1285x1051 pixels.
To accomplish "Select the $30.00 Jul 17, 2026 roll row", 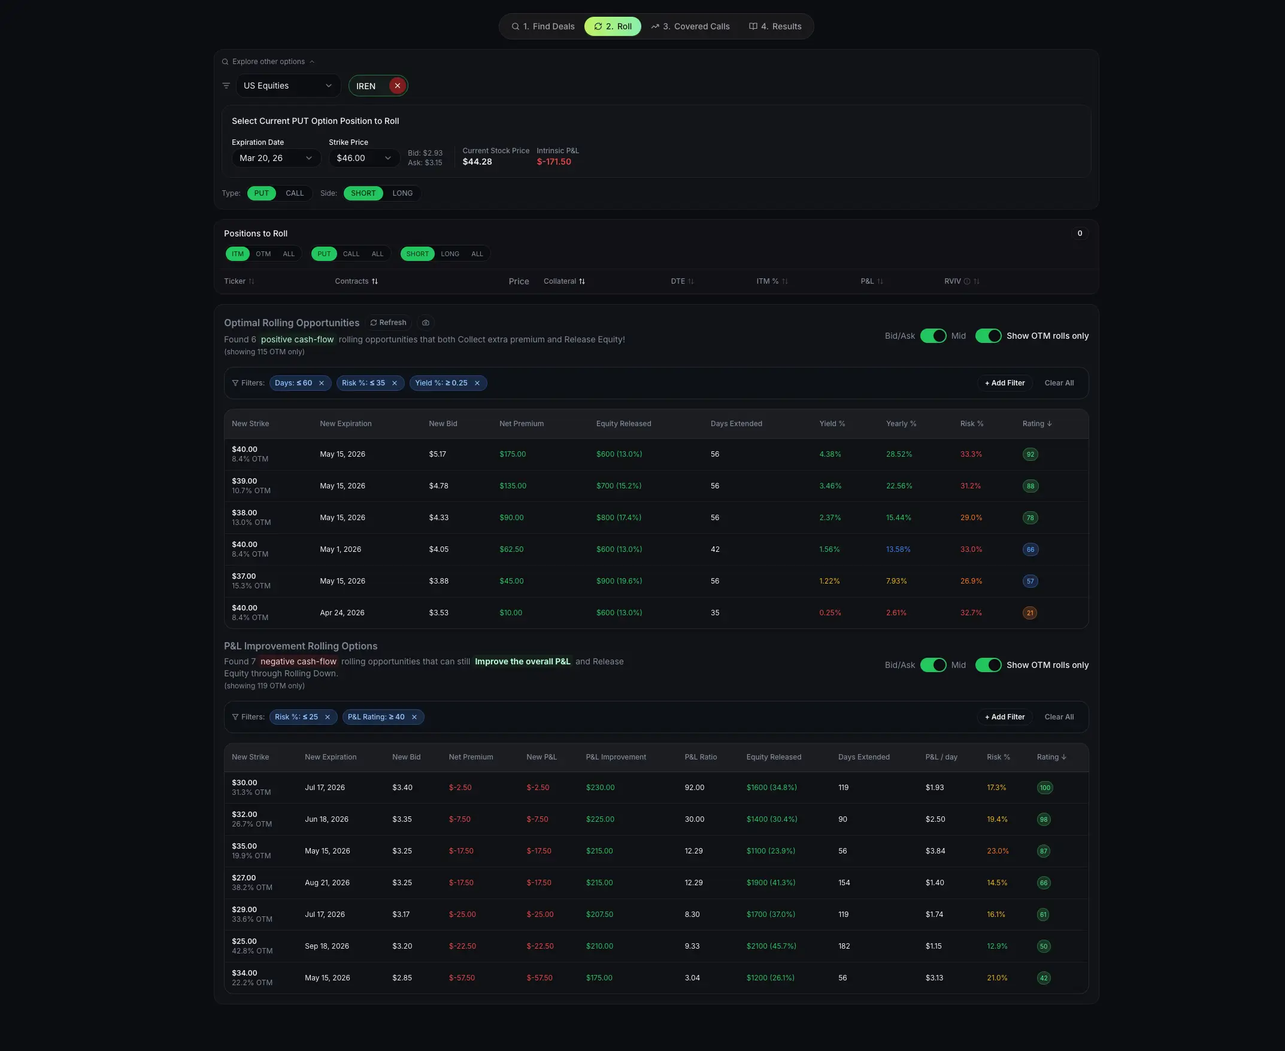I will 656,788.
